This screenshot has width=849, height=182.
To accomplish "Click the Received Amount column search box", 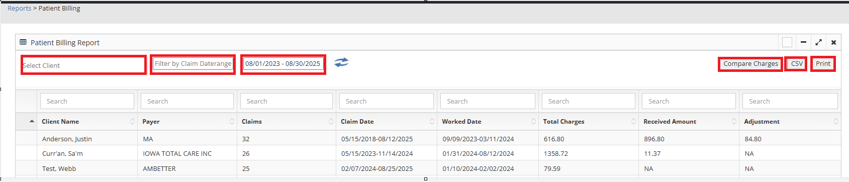I will coord(689,101).
